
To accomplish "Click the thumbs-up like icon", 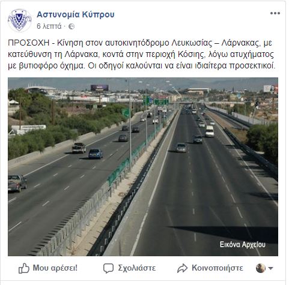I will 24,268.
